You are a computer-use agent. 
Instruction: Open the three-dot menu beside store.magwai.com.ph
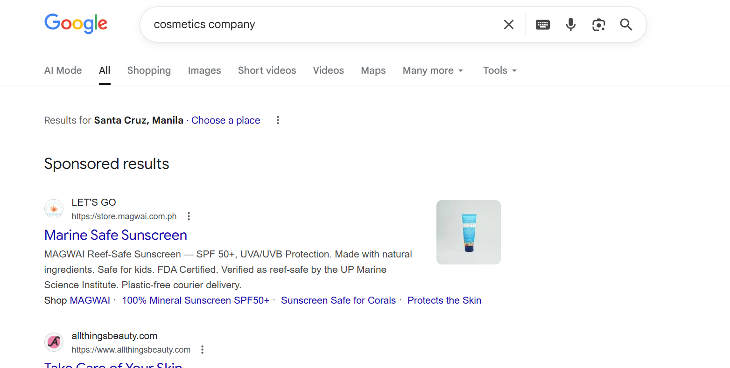[189, 216]
